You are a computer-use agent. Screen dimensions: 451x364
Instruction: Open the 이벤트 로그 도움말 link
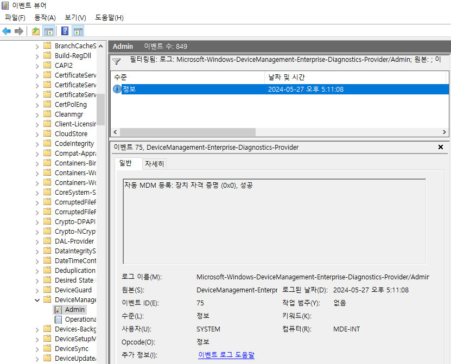(x=226, y=355)
